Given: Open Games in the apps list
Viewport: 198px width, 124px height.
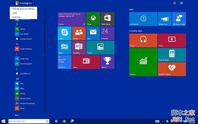Looking at the screenshot, I should tap(29, 29).
